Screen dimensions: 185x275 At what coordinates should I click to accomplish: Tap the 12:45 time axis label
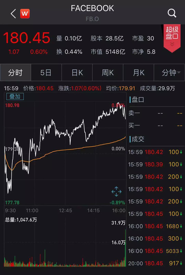click(65, 210)
